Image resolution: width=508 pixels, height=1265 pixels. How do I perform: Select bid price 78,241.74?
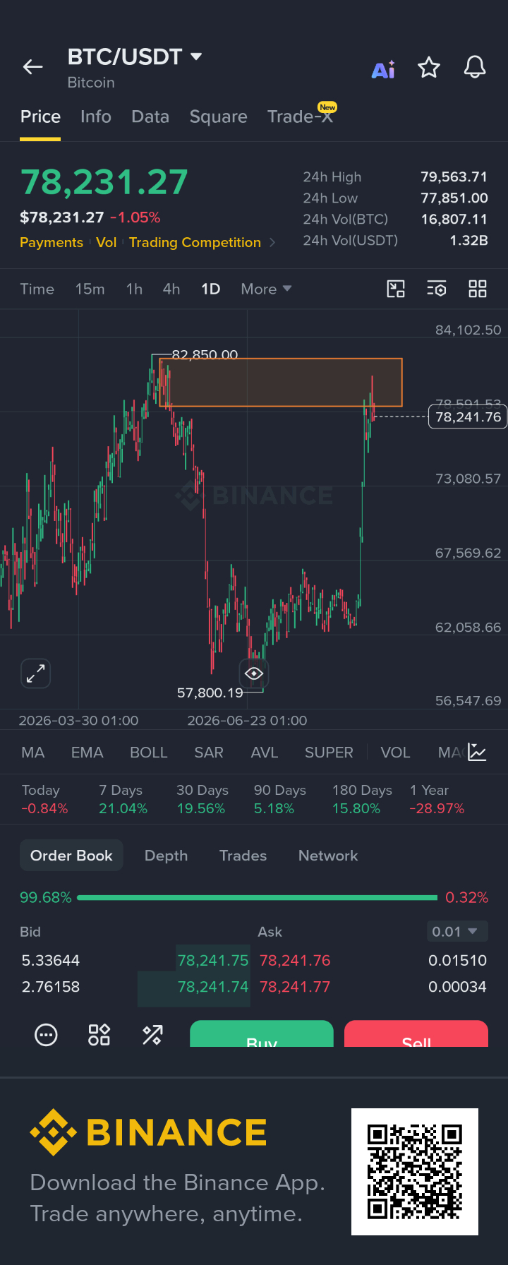(213, 987)
